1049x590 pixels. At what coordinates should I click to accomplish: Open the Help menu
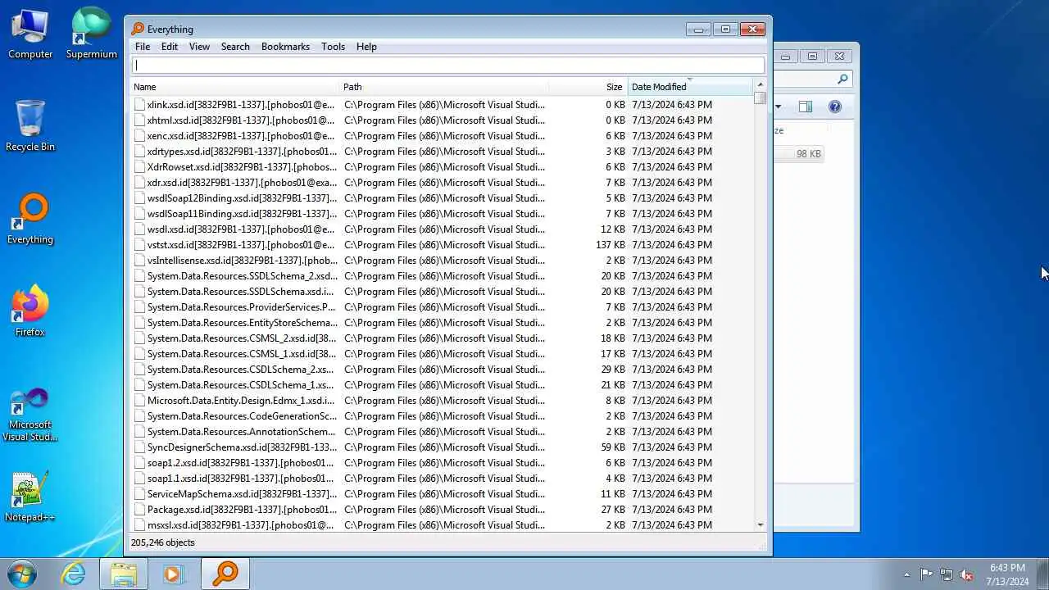pos(366,47)
